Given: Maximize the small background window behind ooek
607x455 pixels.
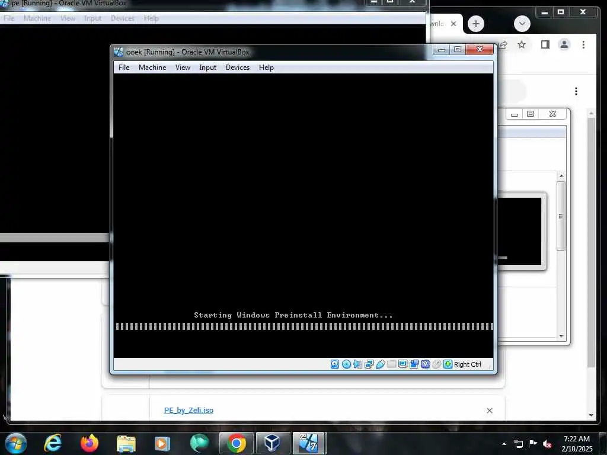Looking at the screenshot, I should pos(531,114).
